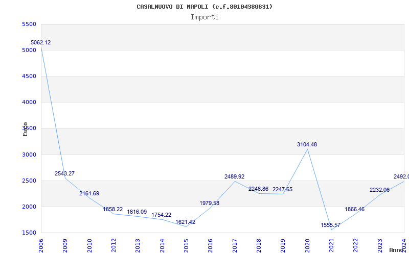Click the 2021 year label
The width and height of the screenshot is (409, 255).
[x=331, y=245]
